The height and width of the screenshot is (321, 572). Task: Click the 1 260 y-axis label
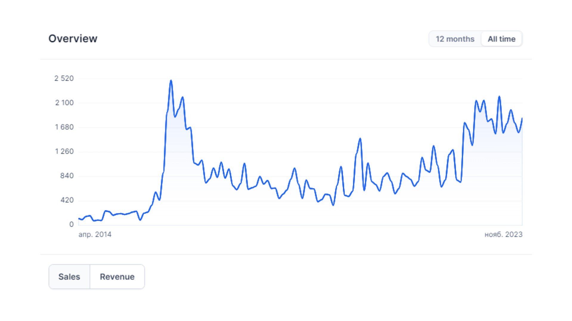tap(64, 151)
